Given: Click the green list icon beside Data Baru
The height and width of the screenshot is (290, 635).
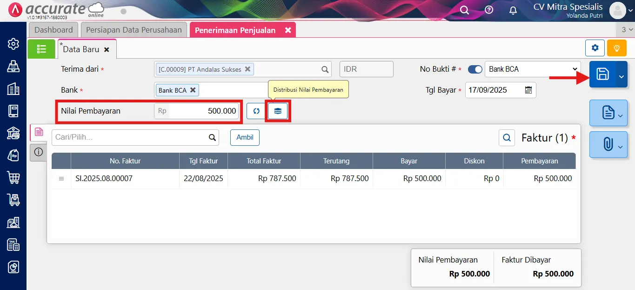Looking at the screenshot, I should click(41, 48).
